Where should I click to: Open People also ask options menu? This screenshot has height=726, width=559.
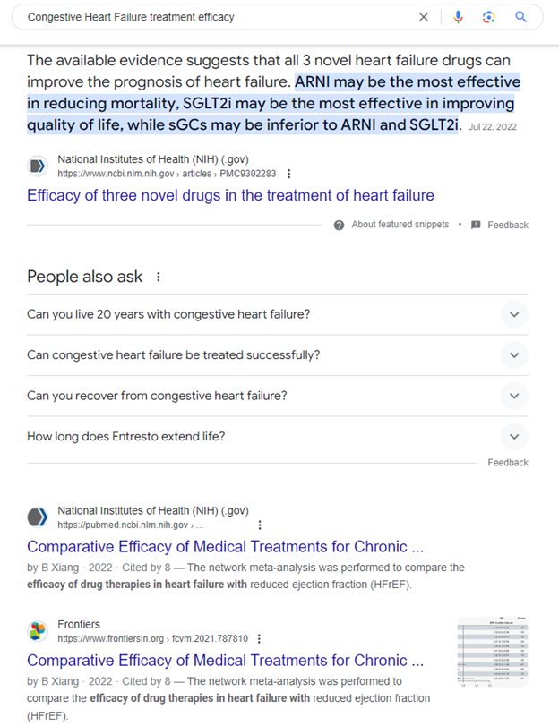pyautogui.click(x=159, y=277)
